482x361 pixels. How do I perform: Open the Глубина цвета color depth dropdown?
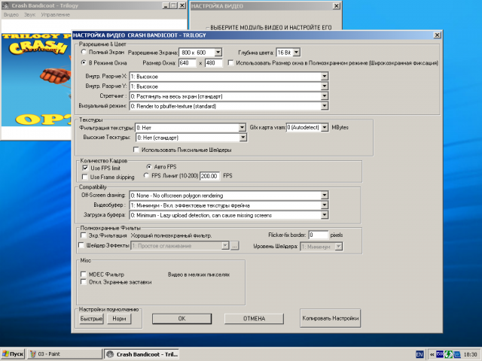point(296,52)
